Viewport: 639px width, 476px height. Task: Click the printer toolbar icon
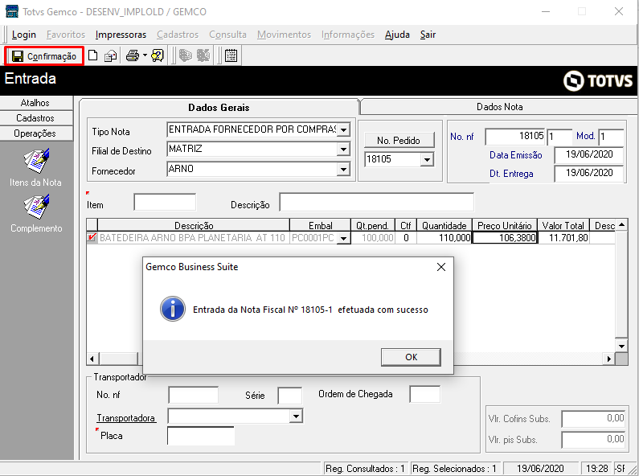coord(132,55)
